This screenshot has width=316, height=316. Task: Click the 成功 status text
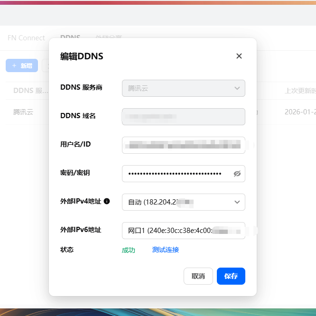tap(129, 250)
